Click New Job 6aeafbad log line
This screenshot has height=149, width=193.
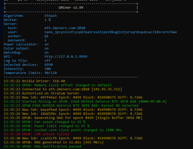(73, 109)
